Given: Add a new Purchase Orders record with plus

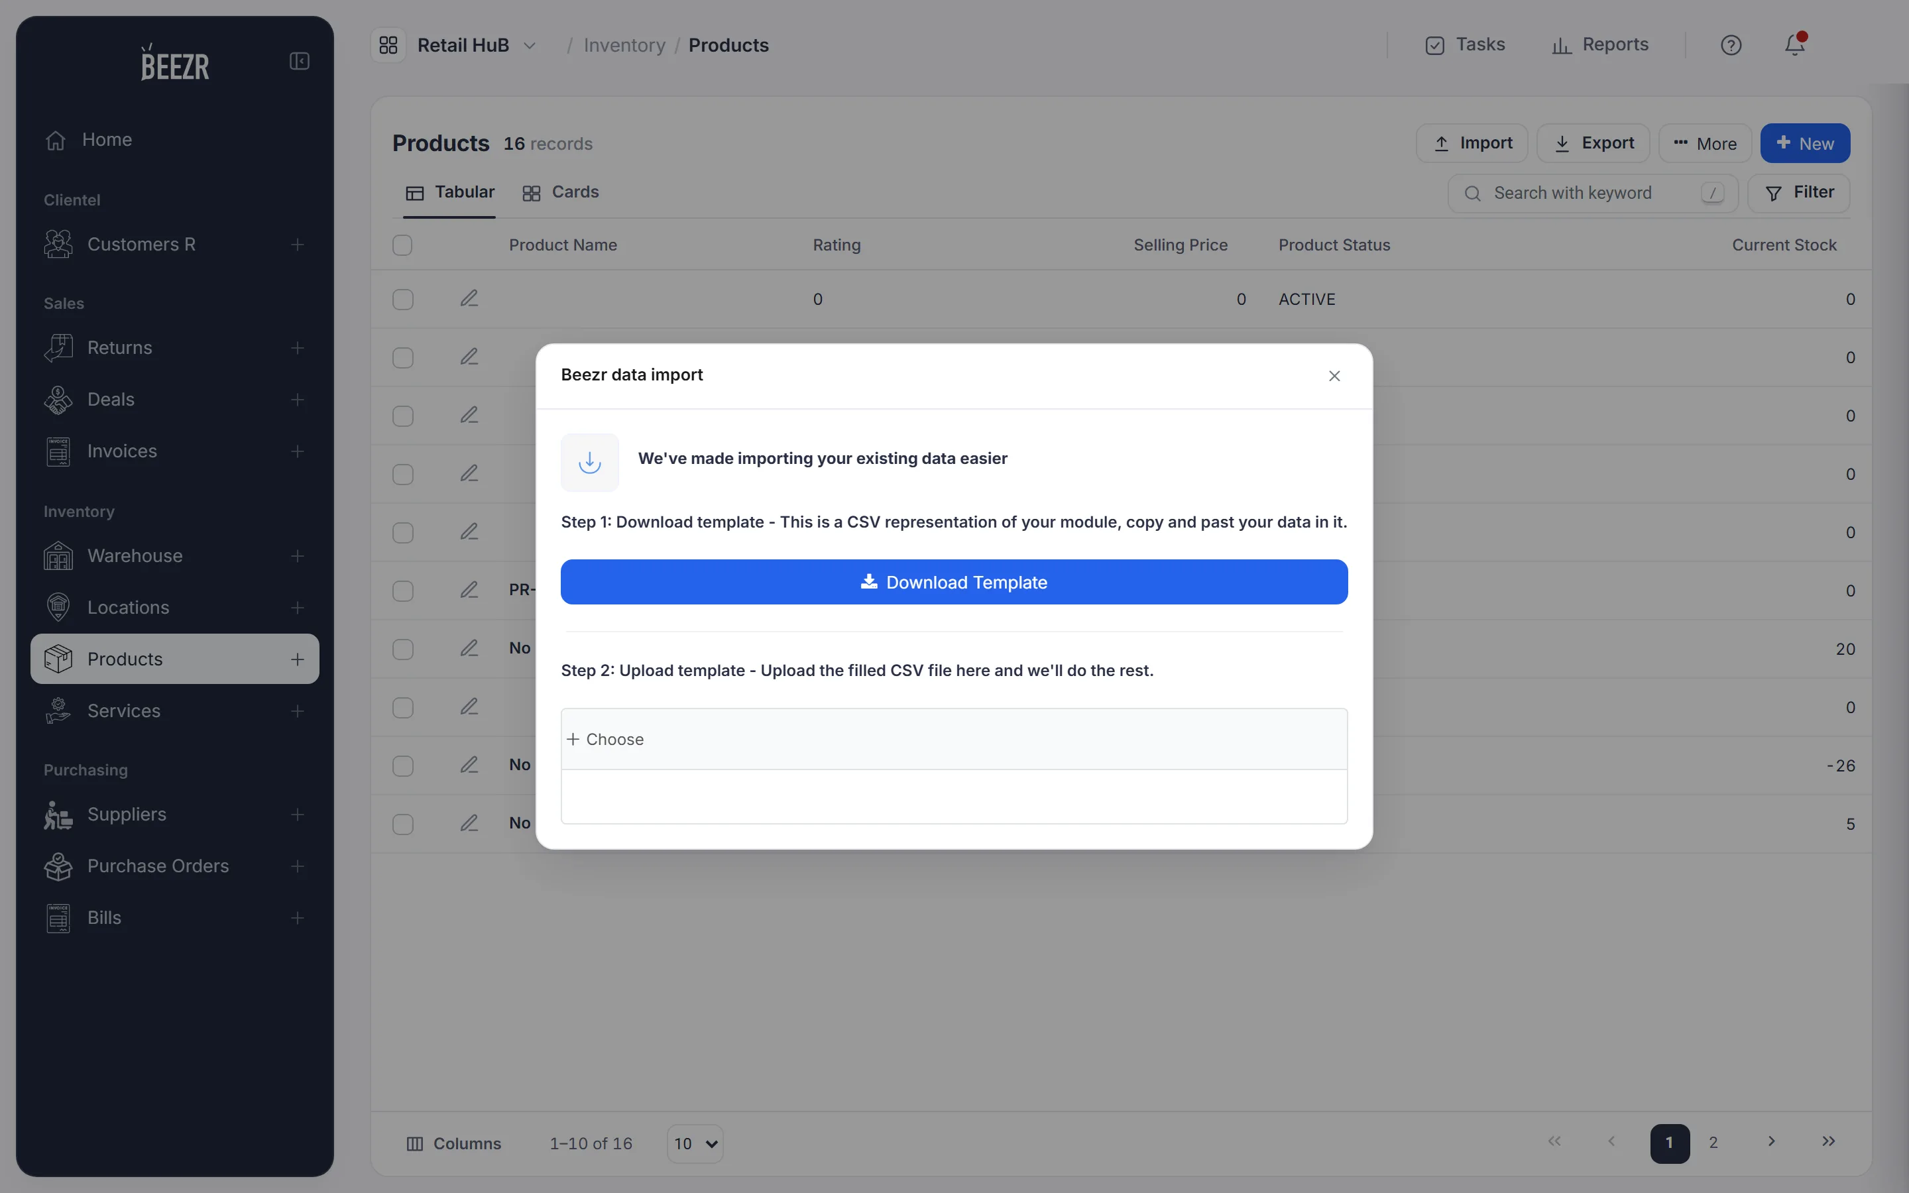Looking at the screenshot, I should tap(298, 866).
